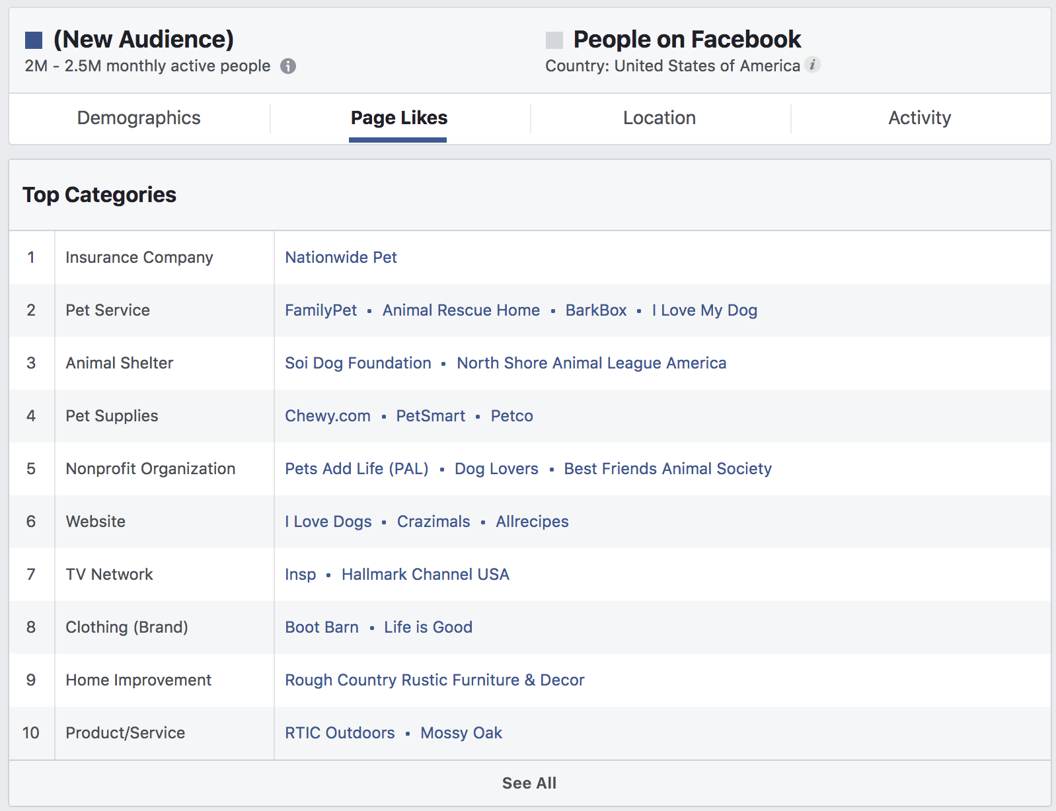Switch to the Demographics tab

[x=139, y=118]
